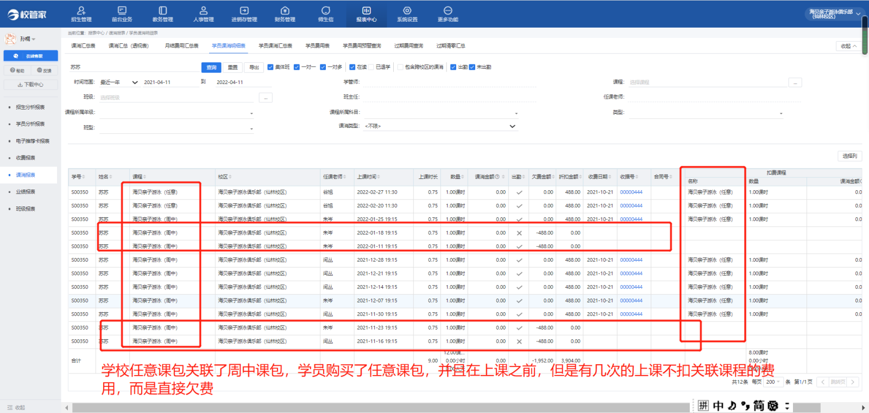
Task: Click the user avatar picture
Action: click(x=10, y=38)
